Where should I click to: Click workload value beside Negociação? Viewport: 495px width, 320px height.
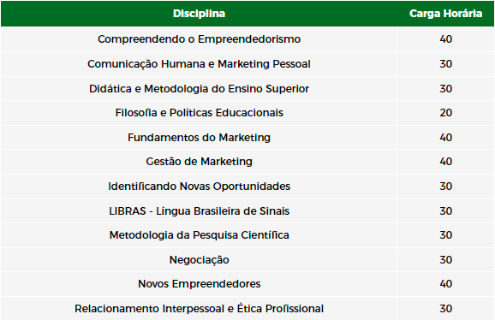click(445, 260)
